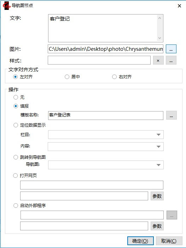Open the style picker beside the 样式 field
186x248 pixels.
click(x=171, y=60)
